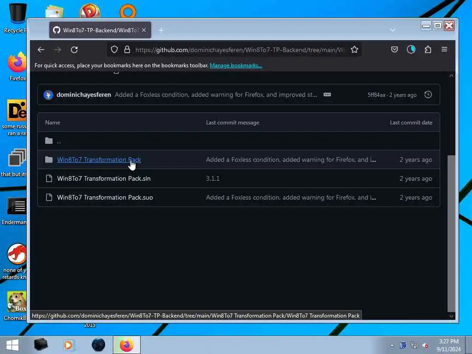Open the dark globe taskbar icon

pyautogui.click(x=99, y=345)
